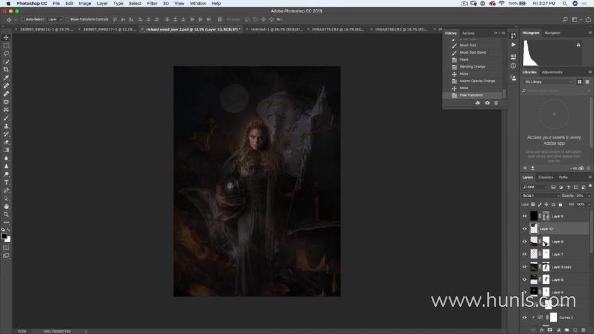Viewport: 594px width, 334px height.
Task: Open layer filter Kind dropdown
Action: (535, 187)
